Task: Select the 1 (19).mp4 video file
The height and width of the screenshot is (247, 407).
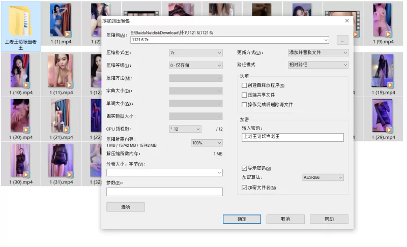Action: click(383, 74)
